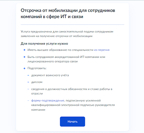The image size is (144, 133).
Task: Click bullet dot beside Быть сотрудником аккредитованной
Action: click(24, 57)
